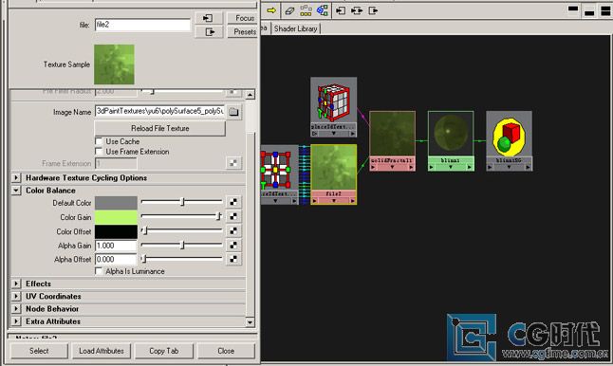Click the solidFractal1 node input connection arrow
Image resolution: width=613 pixels, height=366 pixels.
point(373,167)
